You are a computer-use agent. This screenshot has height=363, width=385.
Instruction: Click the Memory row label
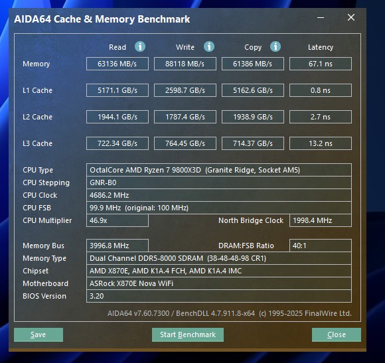point(37,64)
